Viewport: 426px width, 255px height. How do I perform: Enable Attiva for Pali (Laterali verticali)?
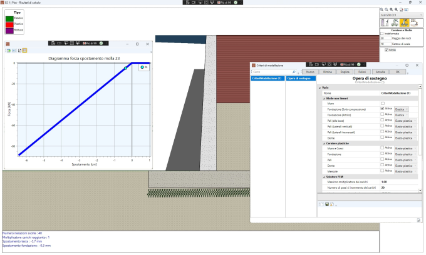382,126
